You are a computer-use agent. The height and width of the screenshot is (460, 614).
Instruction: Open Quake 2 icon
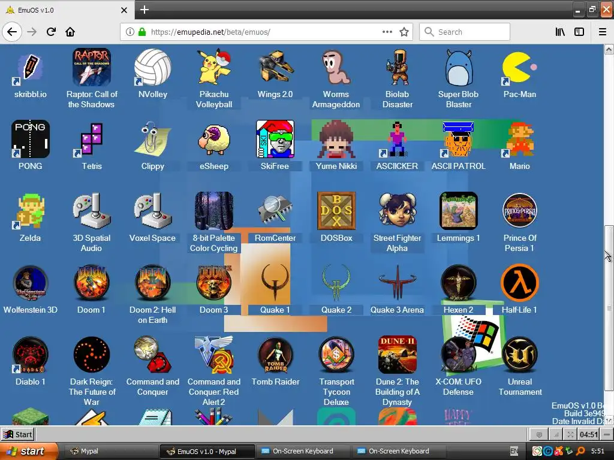(336, 283)
